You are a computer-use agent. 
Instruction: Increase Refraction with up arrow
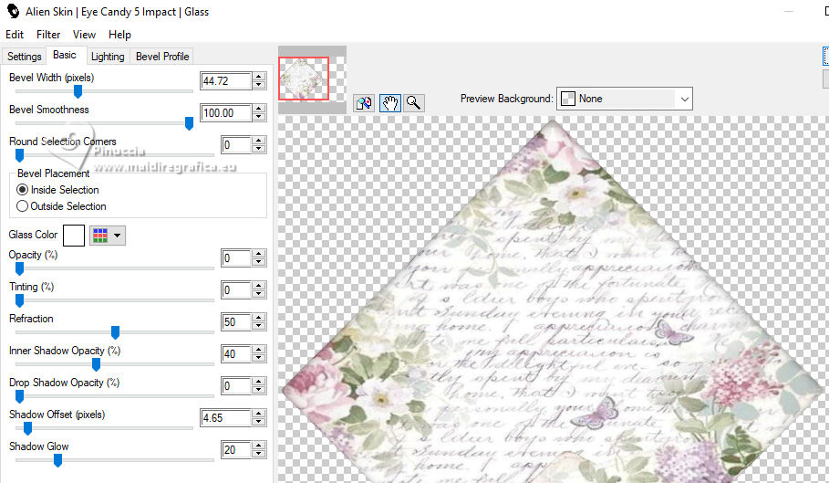(x=259, y=318)
